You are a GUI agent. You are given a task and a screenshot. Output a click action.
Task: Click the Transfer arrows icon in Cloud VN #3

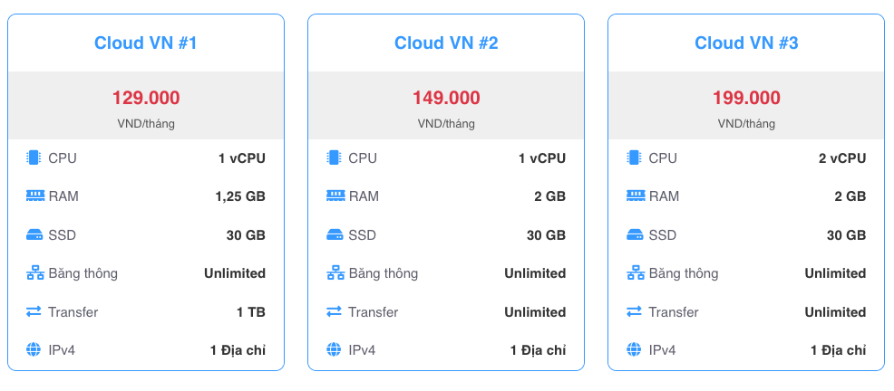(635, 312)
